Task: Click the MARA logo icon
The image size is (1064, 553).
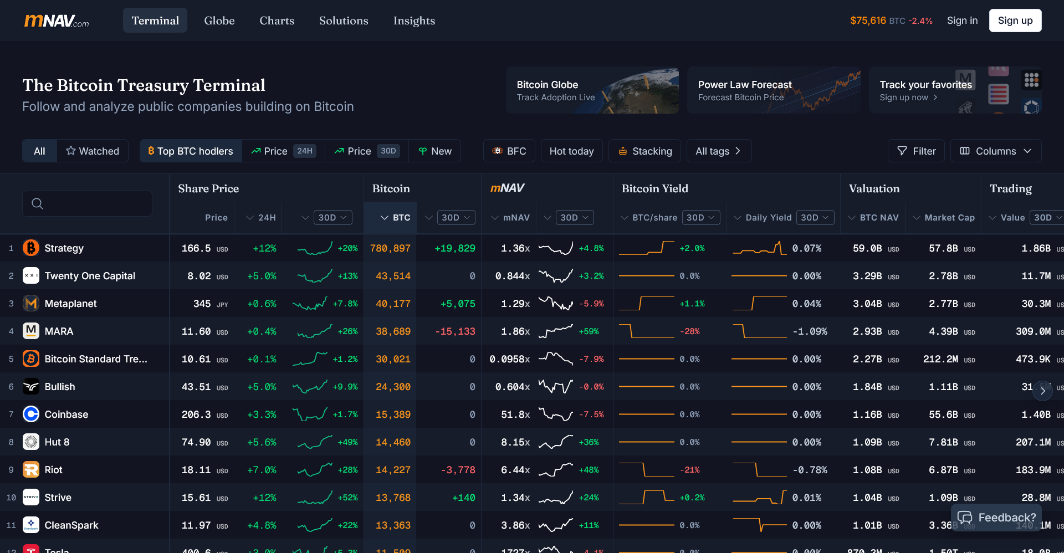Action: pyautogui.click(x=31, y=331)
